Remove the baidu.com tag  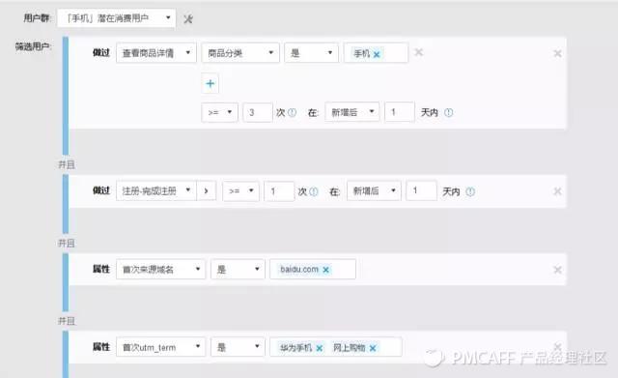325,270
